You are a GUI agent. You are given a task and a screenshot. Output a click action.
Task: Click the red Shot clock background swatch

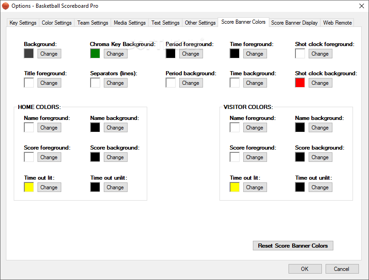point(300,83)
